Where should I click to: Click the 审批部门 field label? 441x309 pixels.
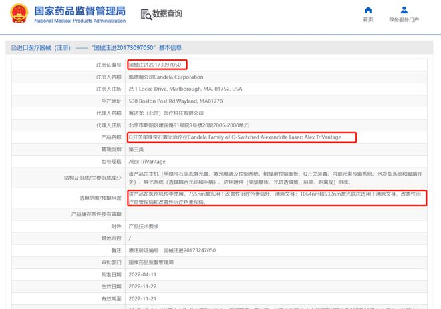[111, 262]
